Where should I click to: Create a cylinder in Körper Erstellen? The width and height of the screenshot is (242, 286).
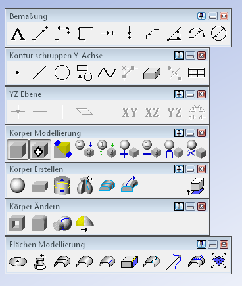(x=62, y=186)
